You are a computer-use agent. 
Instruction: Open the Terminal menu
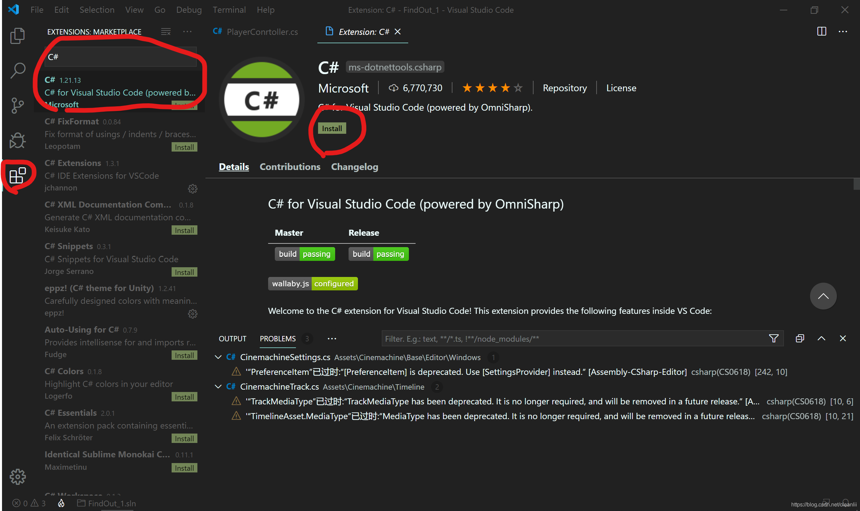(229, 10)
